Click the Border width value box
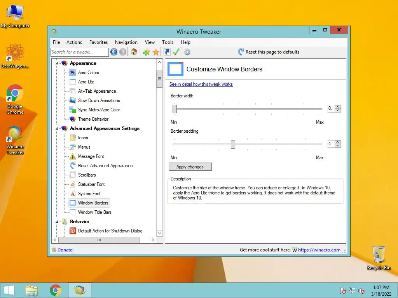This screenshot has width=398, height=298. pyautogui.click(x=331, y=109)
